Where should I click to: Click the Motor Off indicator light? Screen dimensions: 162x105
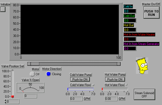point(32,74)
